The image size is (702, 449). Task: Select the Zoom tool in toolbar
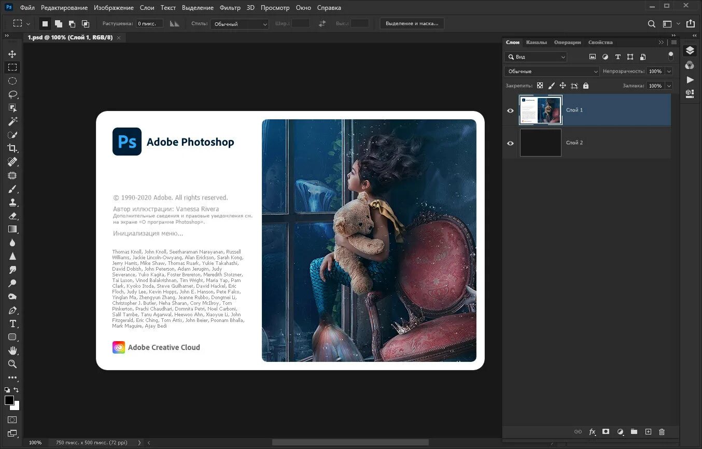click(12, 364)
